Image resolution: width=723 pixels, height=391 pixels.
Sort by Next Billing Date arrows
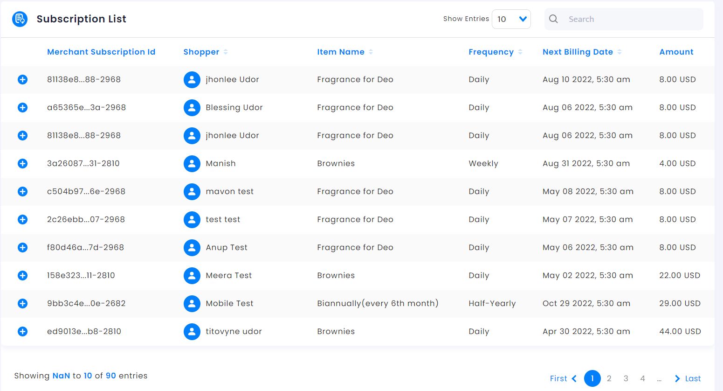point(620,52)
